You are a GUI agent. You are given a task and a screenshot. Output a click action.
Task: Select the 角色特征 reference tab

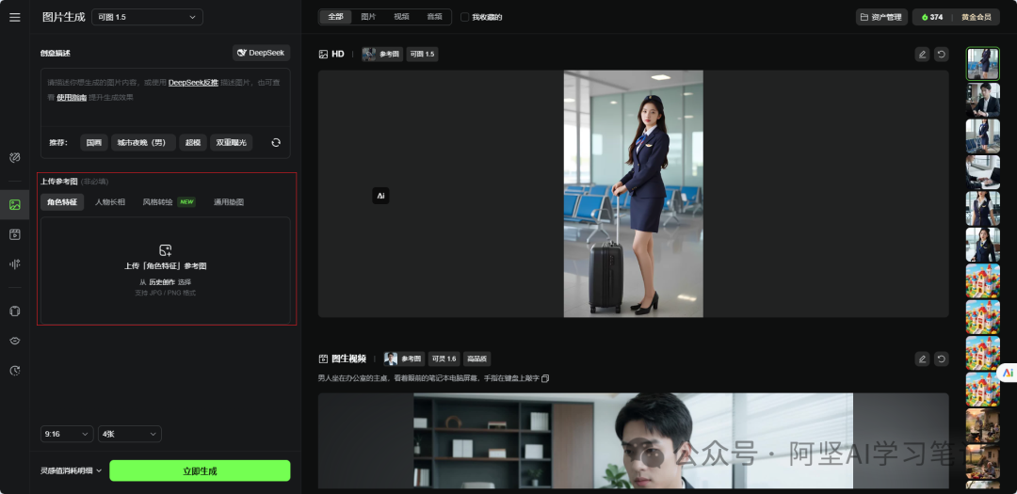click(62, 202)
